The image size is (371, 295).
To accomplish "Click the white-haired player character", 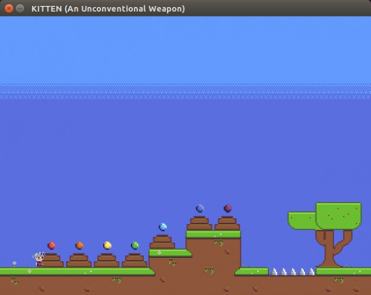I will [39, 260].
